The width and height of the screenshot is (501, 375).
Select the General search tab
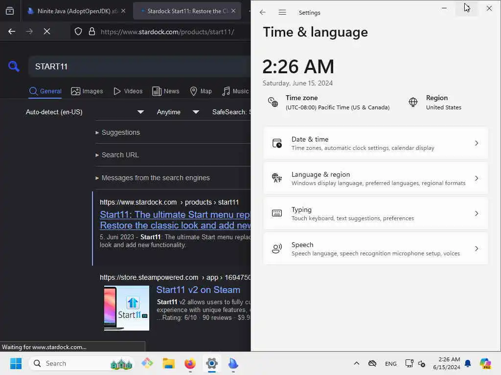pos(45,91)
